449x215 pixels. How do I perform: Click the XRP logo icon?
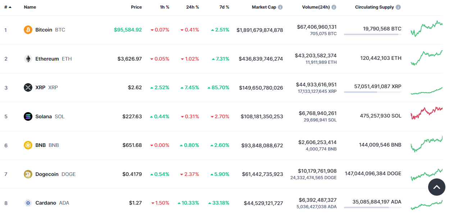click(28, 87)
